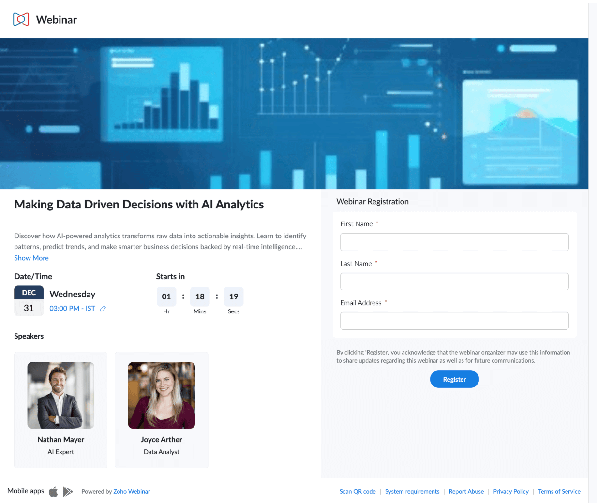Open the Zoho Webinar link
Viewport: 597px width, 503px height.
132,492
